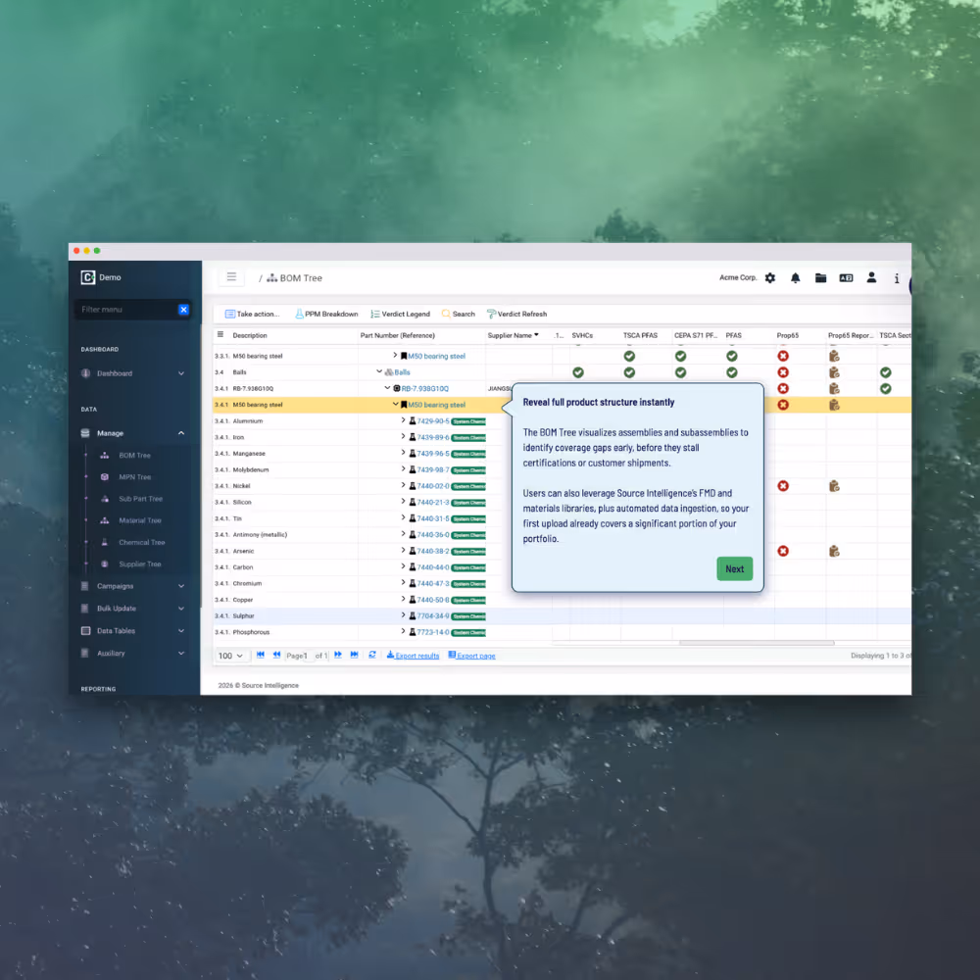Open Sub Part Tree in sidebar
Image resolution: width=980 pixels, height=980 pixels.
pos(140,500)
